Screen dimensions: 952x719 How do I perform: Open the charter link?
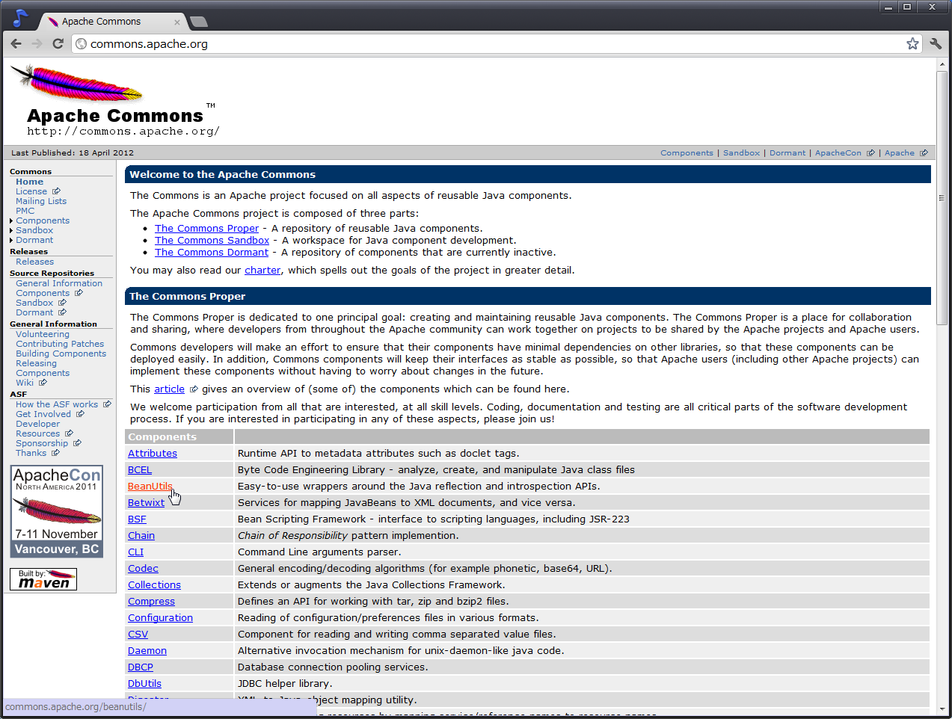[x=262, y=271]
